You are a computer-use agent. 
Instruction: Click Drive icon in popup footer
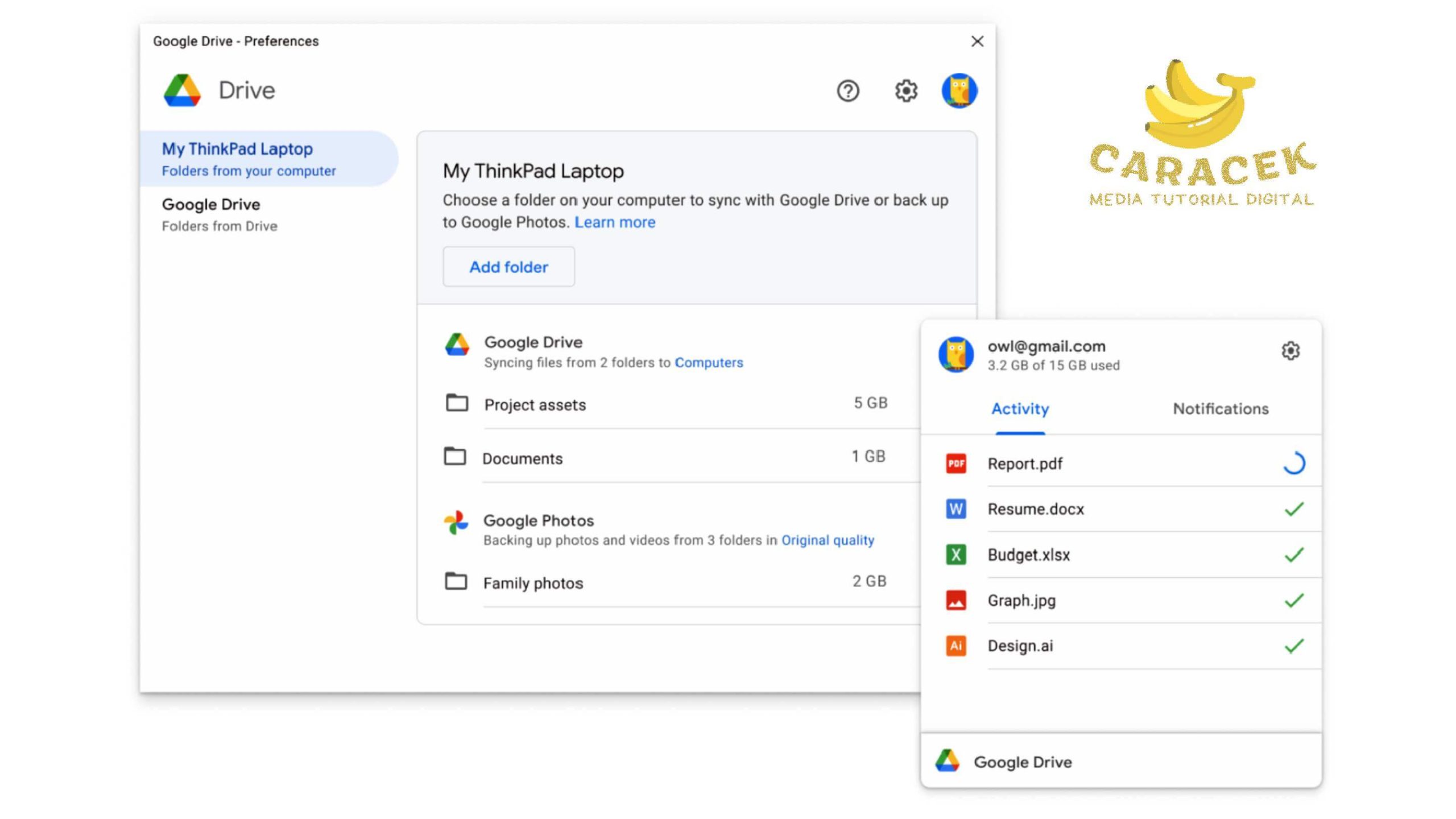[948, 761]
